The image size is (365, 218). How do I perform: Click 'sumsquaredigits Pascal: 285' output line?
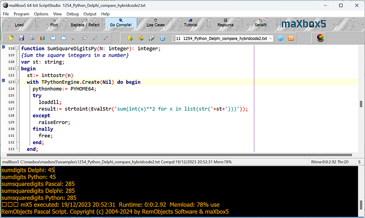pyautogui.click(x=38, y=184)
